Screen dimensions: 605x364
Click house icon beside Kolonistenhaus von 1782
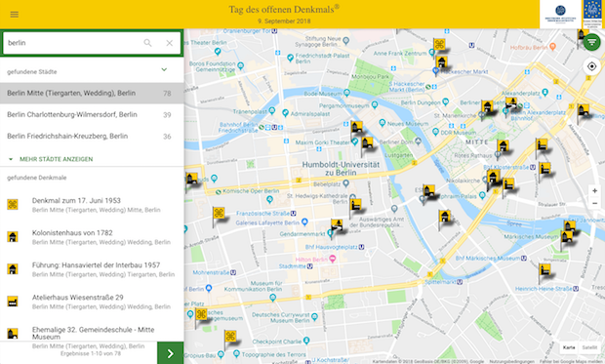pos(13,236)
